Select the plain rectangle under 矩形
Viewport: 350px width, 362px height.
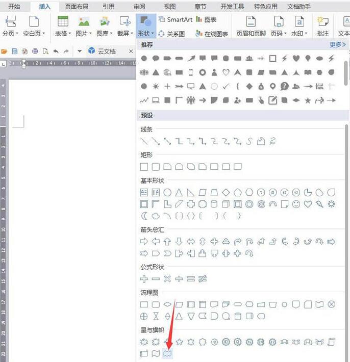[x=144, y=167]
